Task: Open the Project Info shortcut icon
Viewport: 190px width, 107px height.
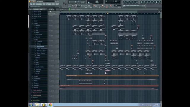Action: pos(157,2)
